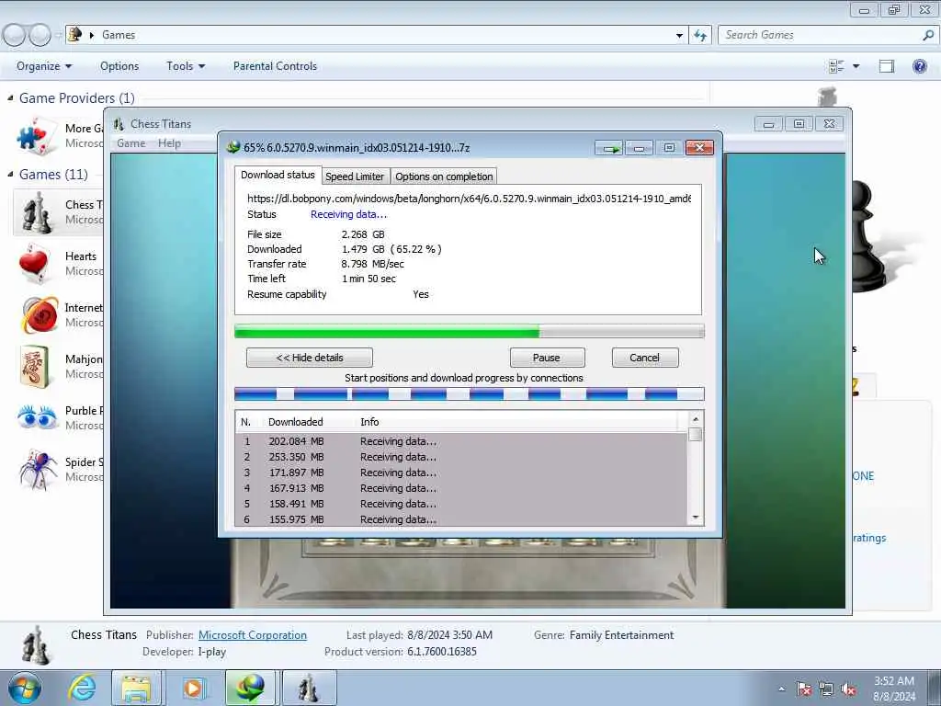Click the Hide details button
Viewport: 941px width, 706px height.
coord(309,358)
